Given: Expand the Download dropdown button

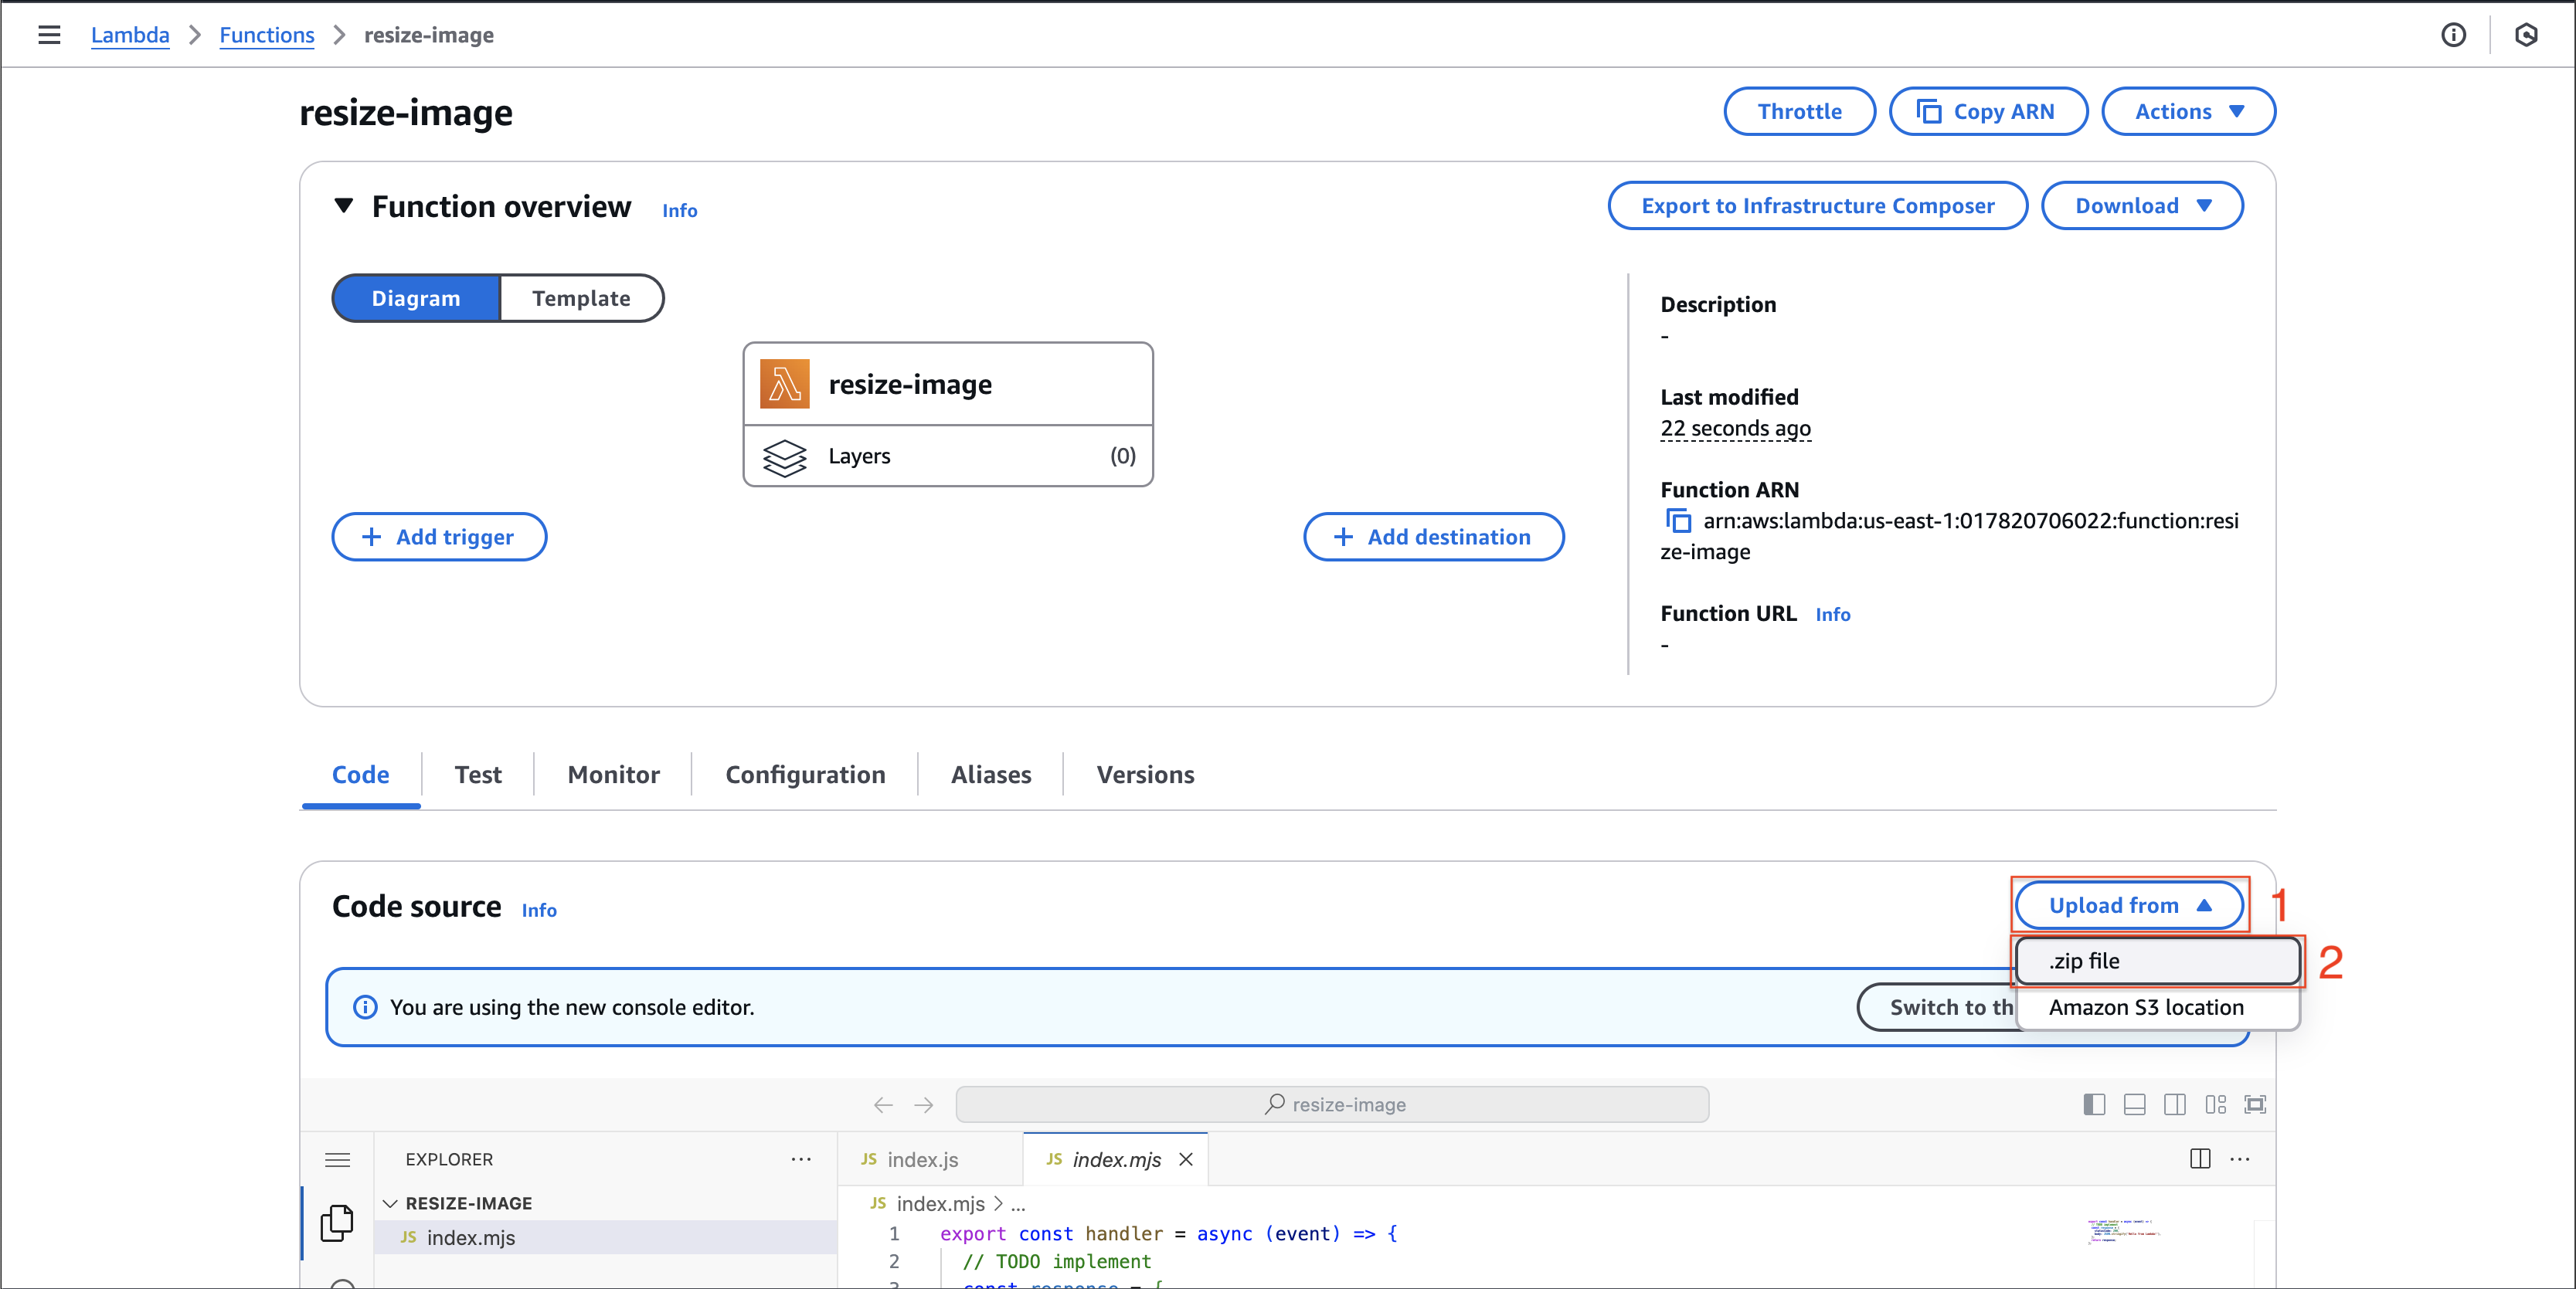Looking at the screenshot, I should point(2147,205).
